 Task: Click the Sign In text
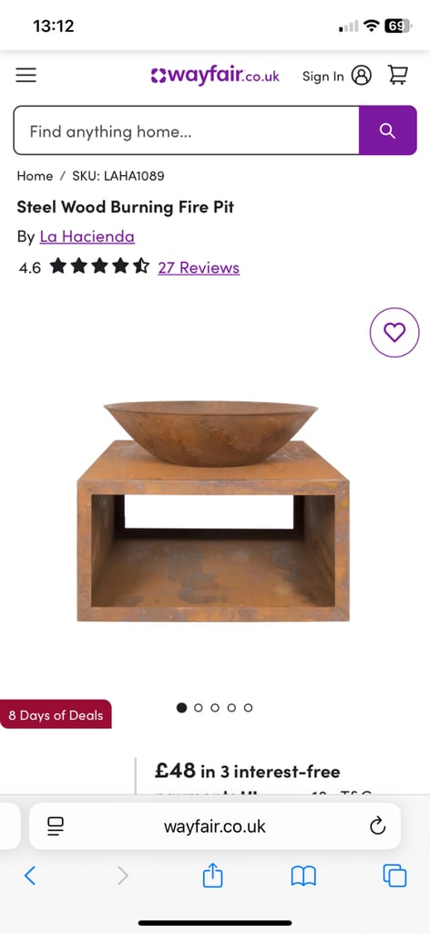point(322,77)
